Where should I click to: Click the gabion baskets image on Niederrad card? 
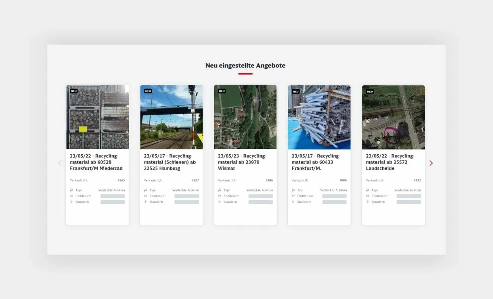click(97, 117)
